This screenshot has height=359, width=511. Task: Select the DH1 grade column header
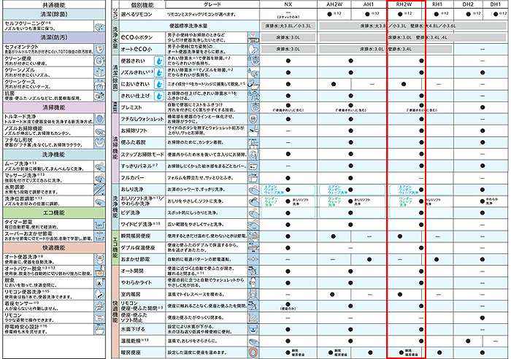coord(495,4)
